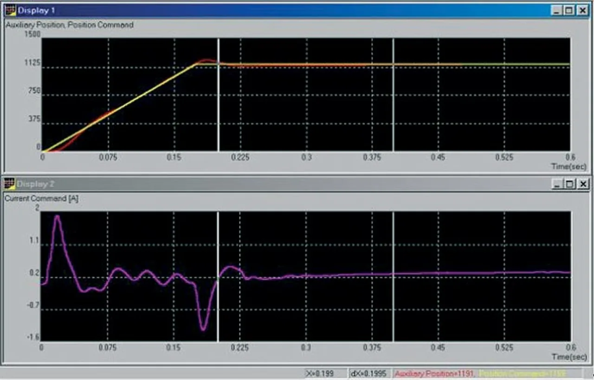Click the Display 2 window icon
This screenshot has width=594, height=380.
[10, 184]
